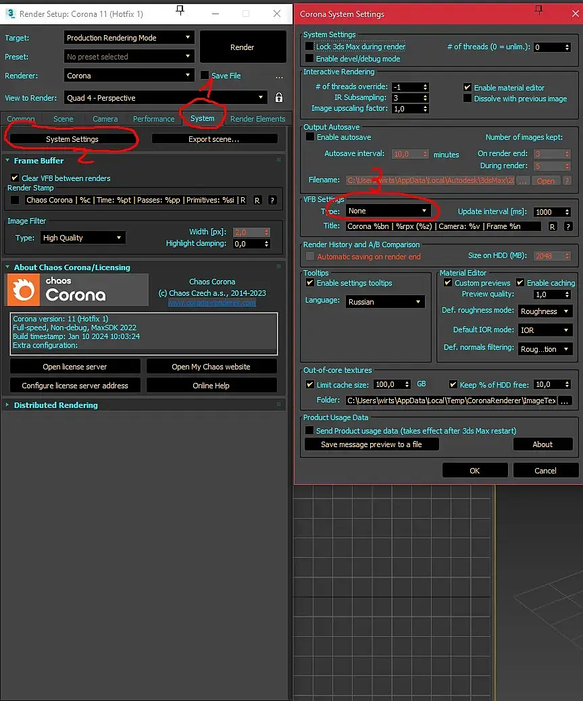Image resolution: width=583 pixels, height=701 pixels.
Task: Click the ... browse button next to Save File
Action: click(280, 76)
